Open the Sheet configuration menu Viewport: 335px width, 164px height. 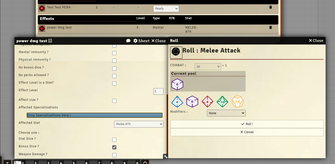[141, 41]
